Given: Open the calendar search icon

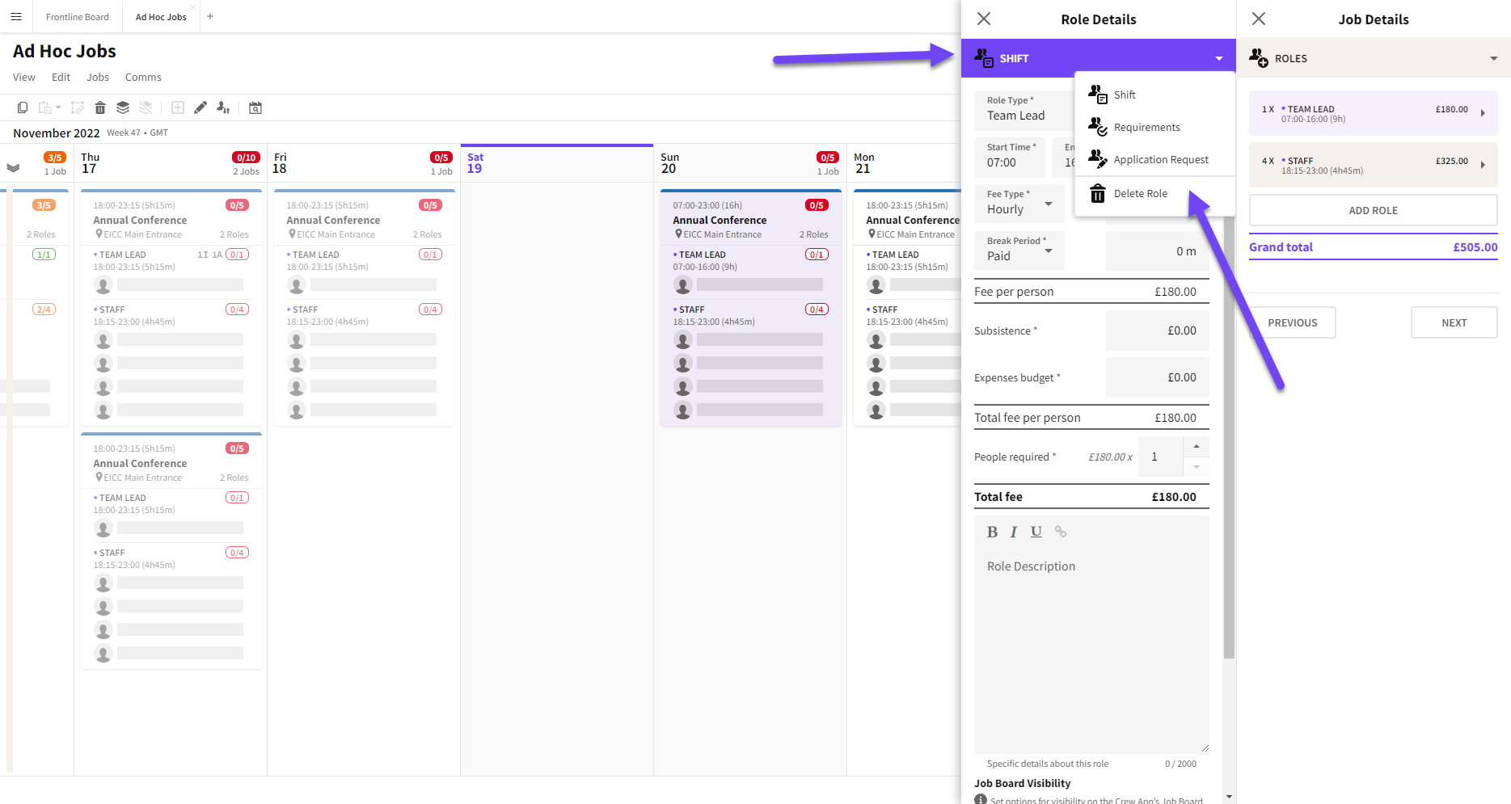Looking at the screenshot, I should pos(255,107).
